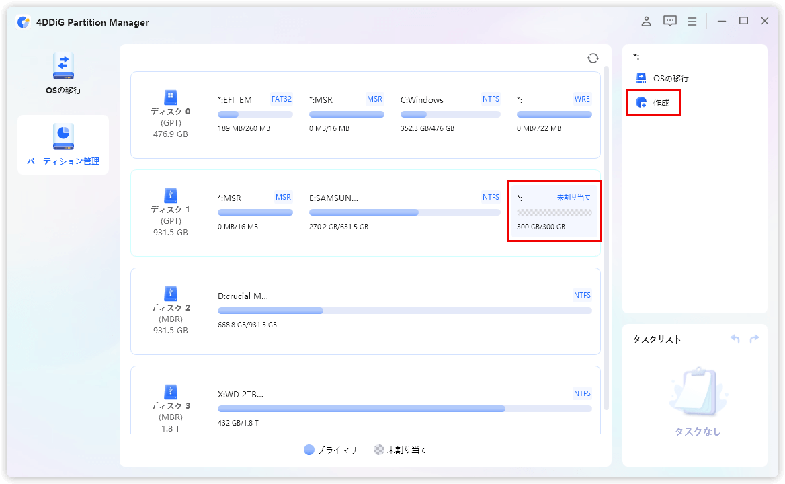Redo the task in タスクリスト
The width and height of the screenshot is (785, 484).
pos(754,339)
